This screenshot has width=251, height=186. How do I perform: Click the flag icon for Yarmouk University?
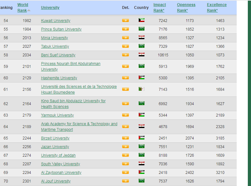tap(142, 115)
